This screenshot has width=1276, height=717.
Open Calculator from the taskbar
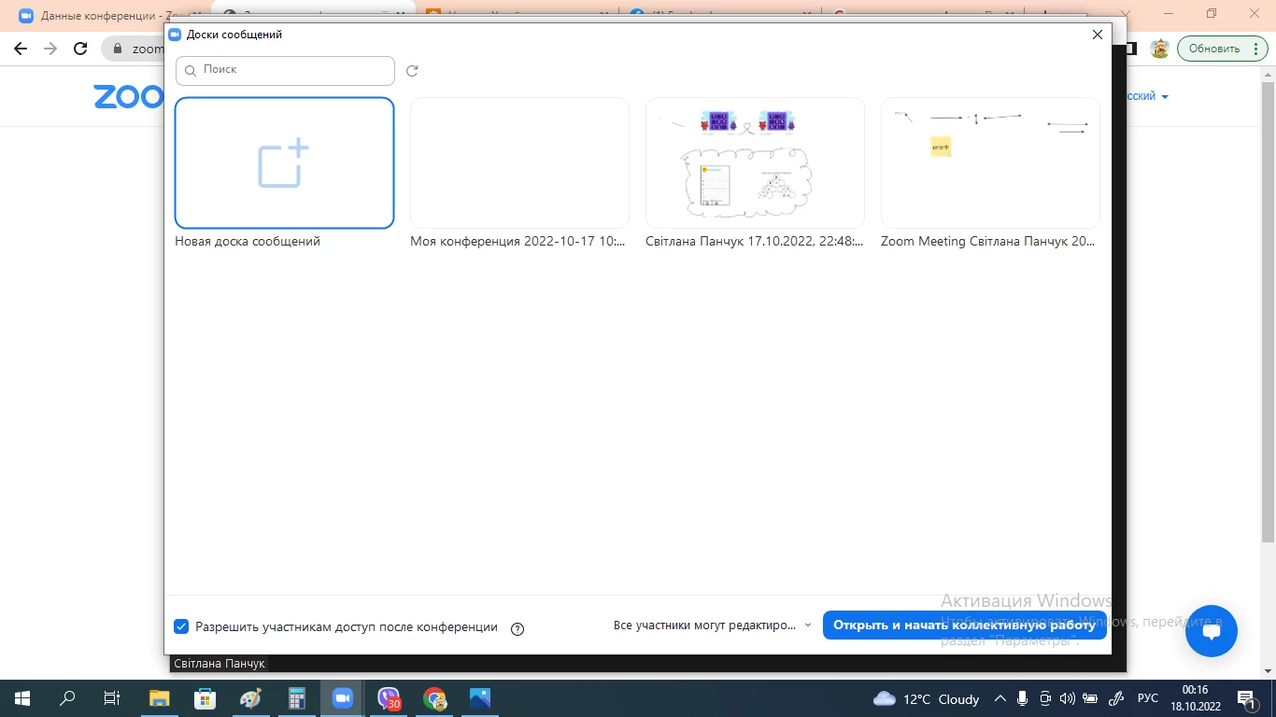click(296, 698)
